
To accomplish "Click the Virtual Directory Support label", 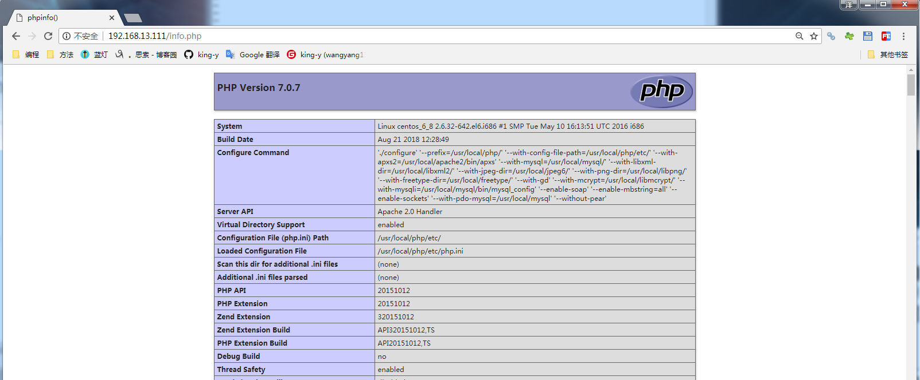I will point(261,224).
